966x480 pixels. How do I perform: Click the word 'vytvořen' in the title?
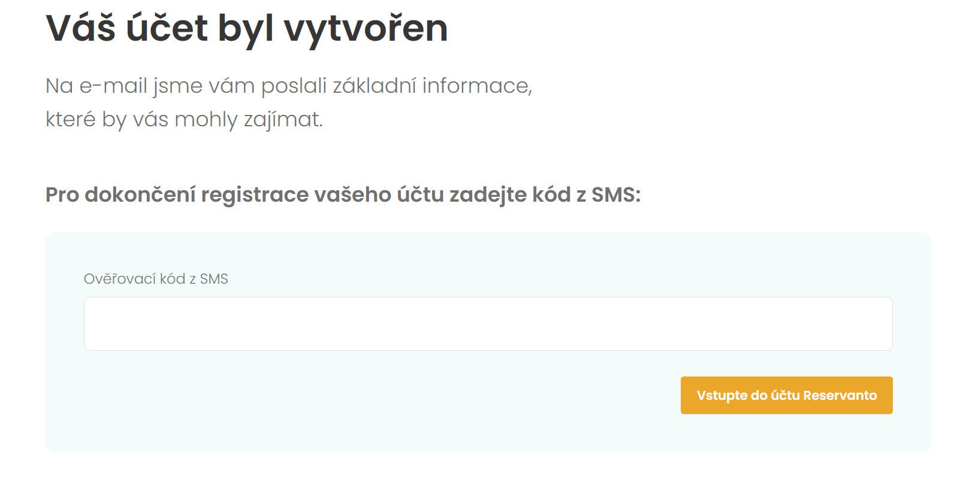[x=366, y=28]
